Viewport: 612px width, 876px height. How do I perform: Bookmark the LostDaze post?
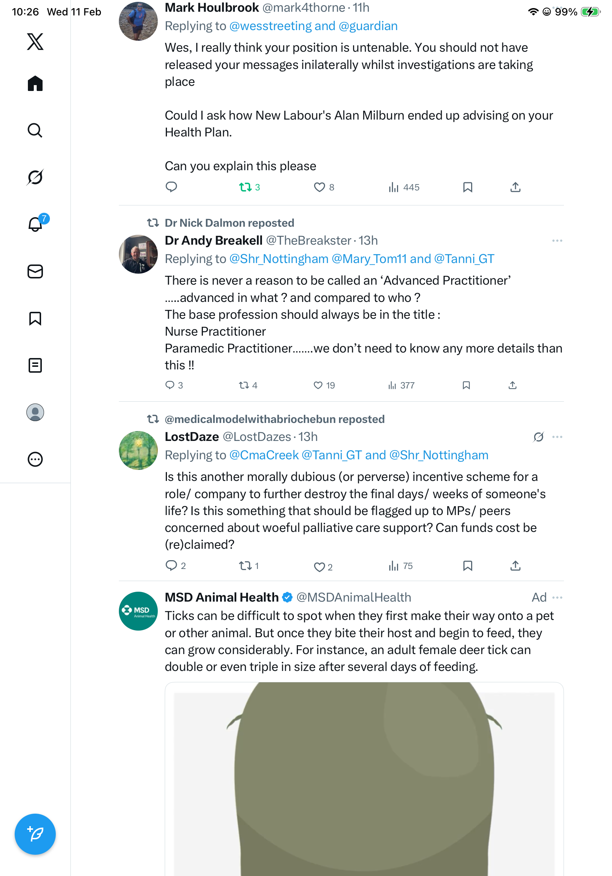(x=467, y=566)
